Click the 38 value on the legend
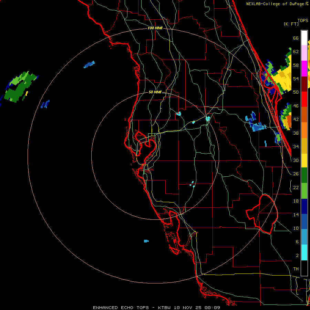 point(296,133)
